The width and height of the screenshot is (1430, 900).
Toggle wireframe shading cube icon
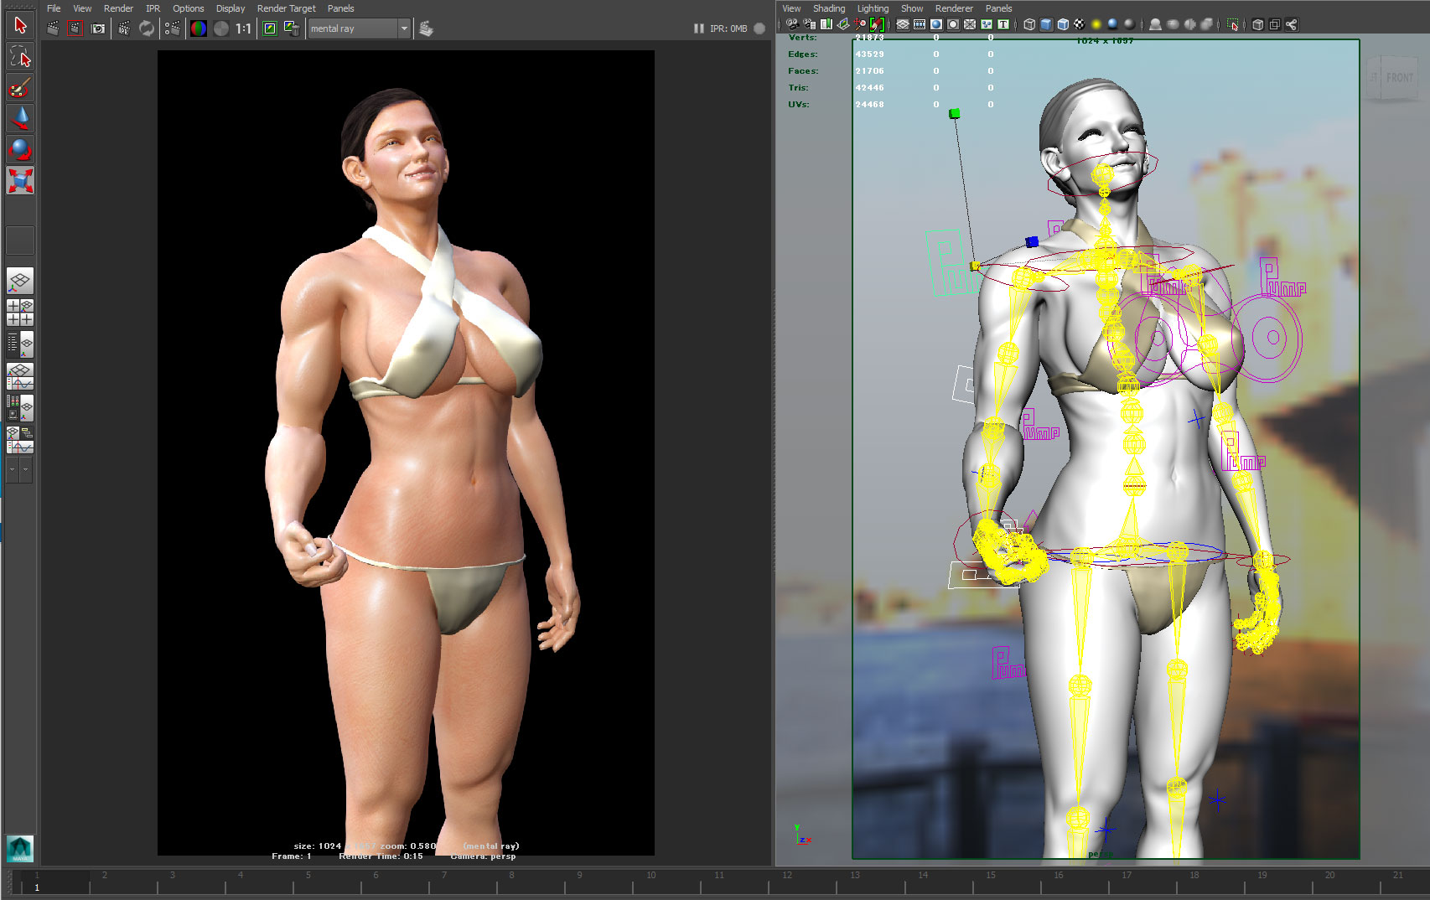pyautogui.click(x=1029, y=24)
